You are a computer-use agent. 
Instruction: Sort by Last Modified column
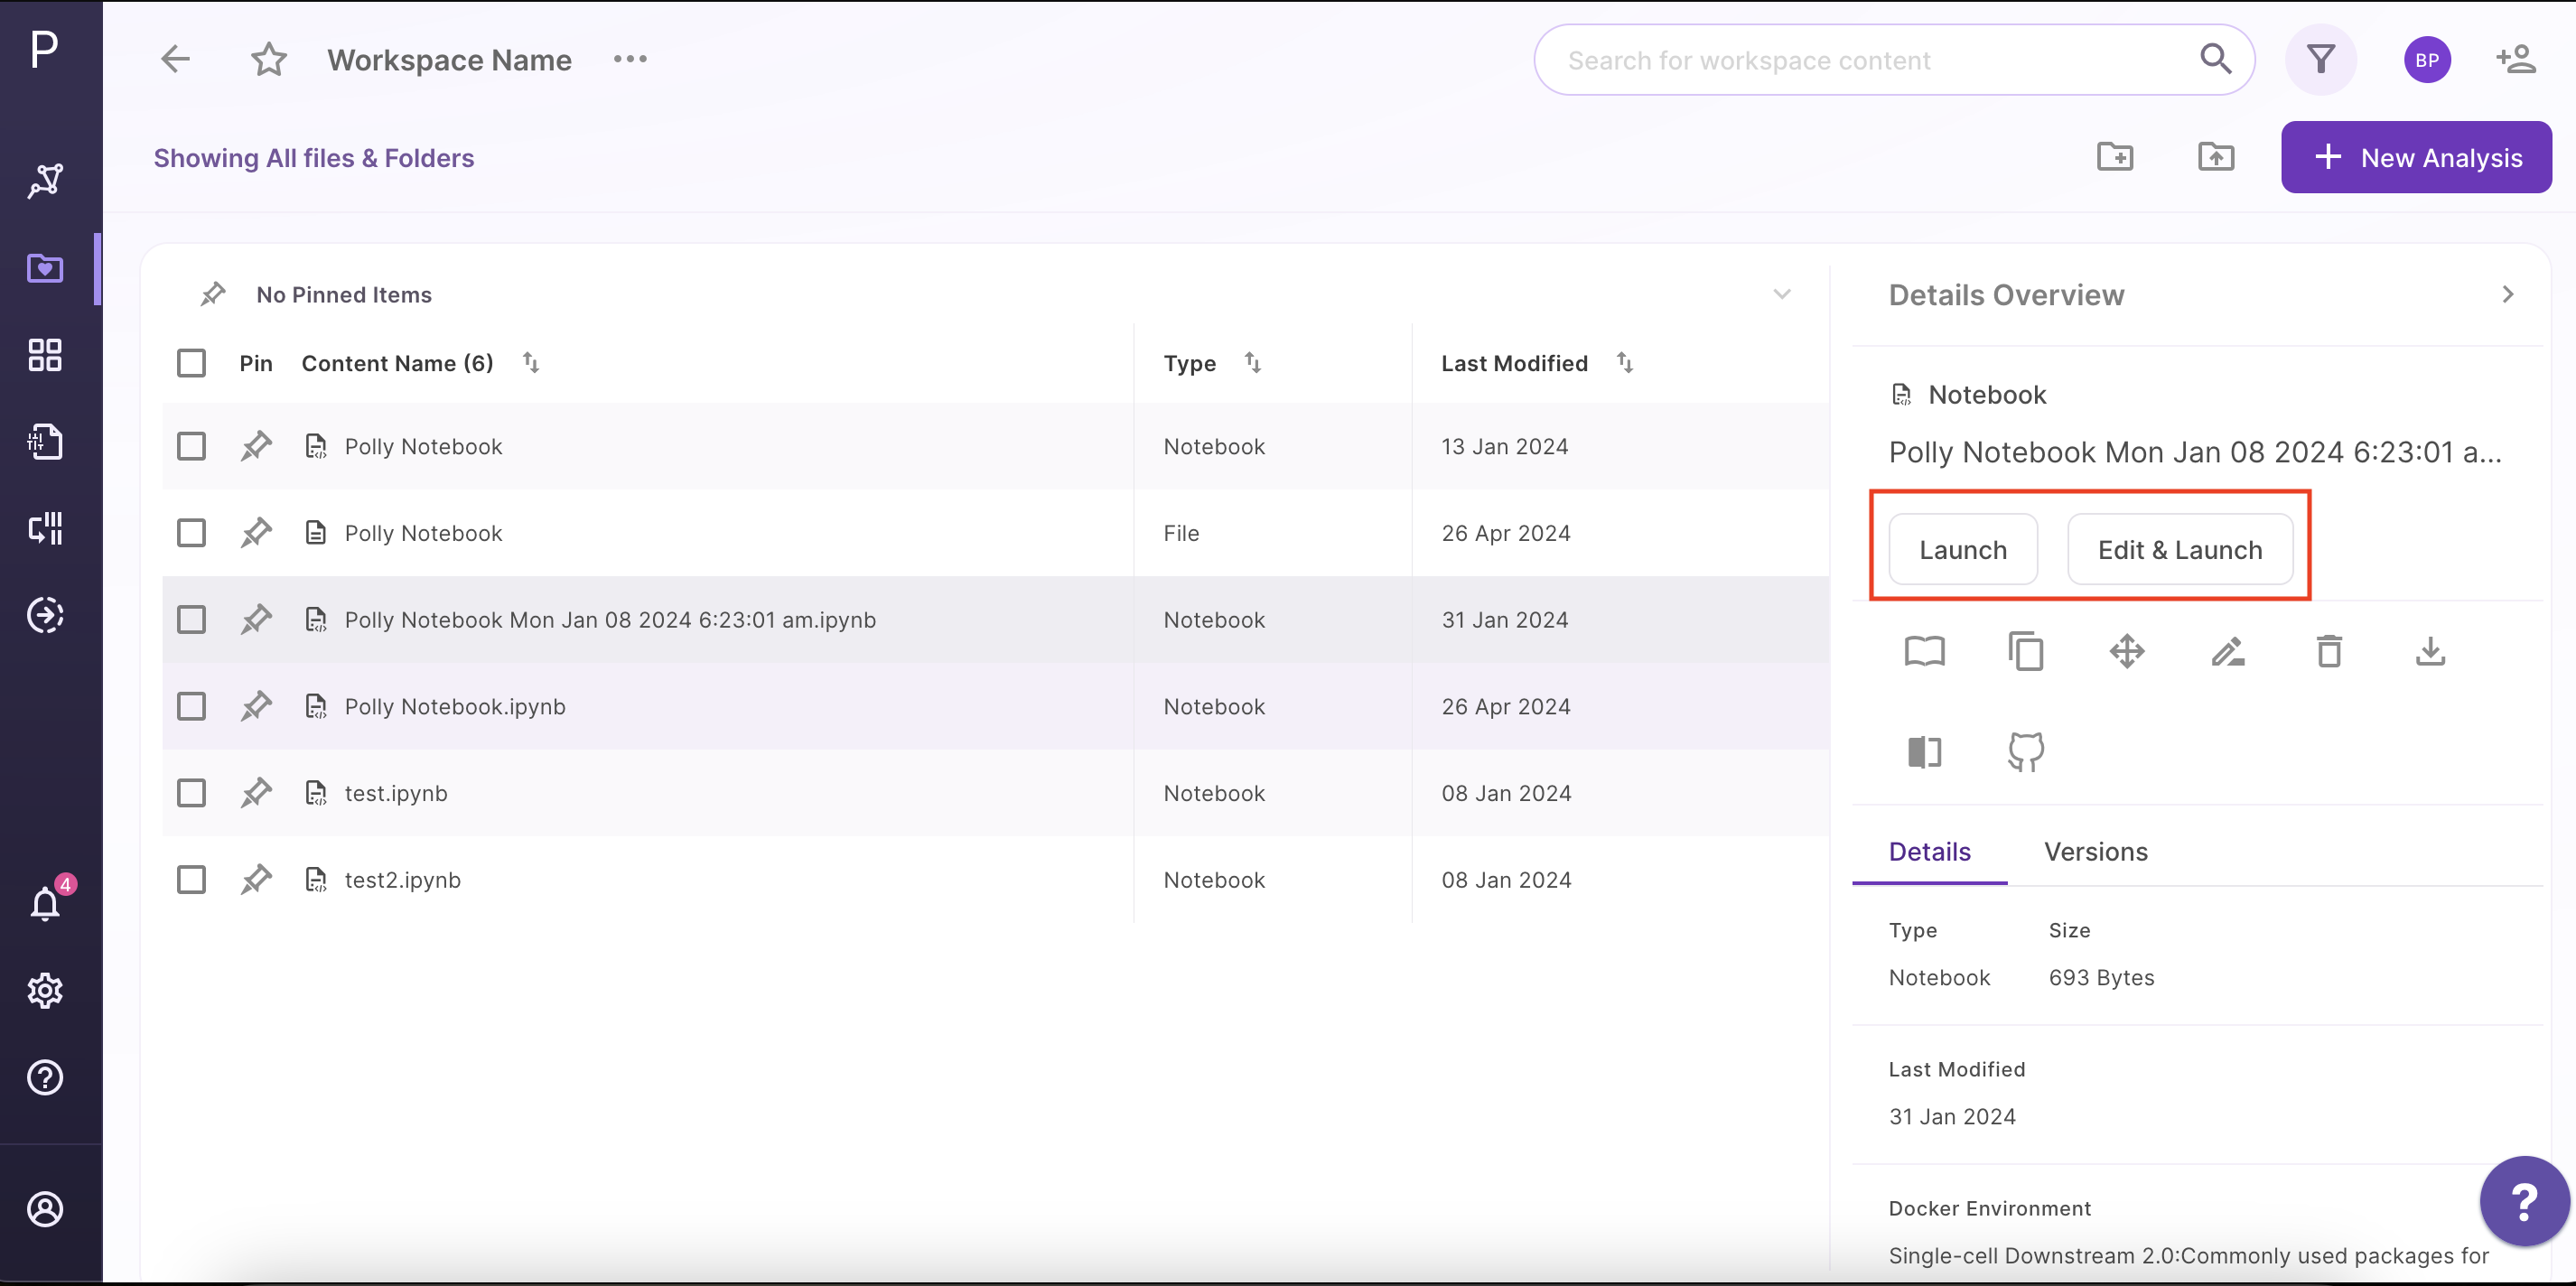1625,363
